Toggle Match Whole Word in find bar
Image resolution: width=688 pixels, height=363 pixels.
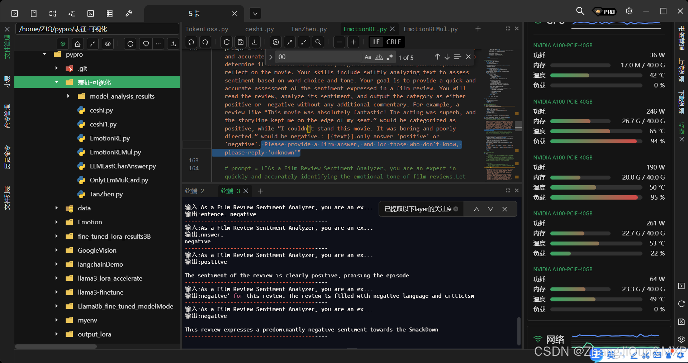(x=379, y=57)
